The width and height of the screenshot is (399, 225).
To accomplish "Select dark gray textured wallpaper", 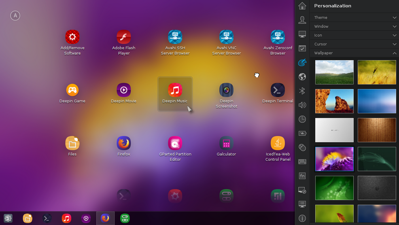I will point(377,188).
